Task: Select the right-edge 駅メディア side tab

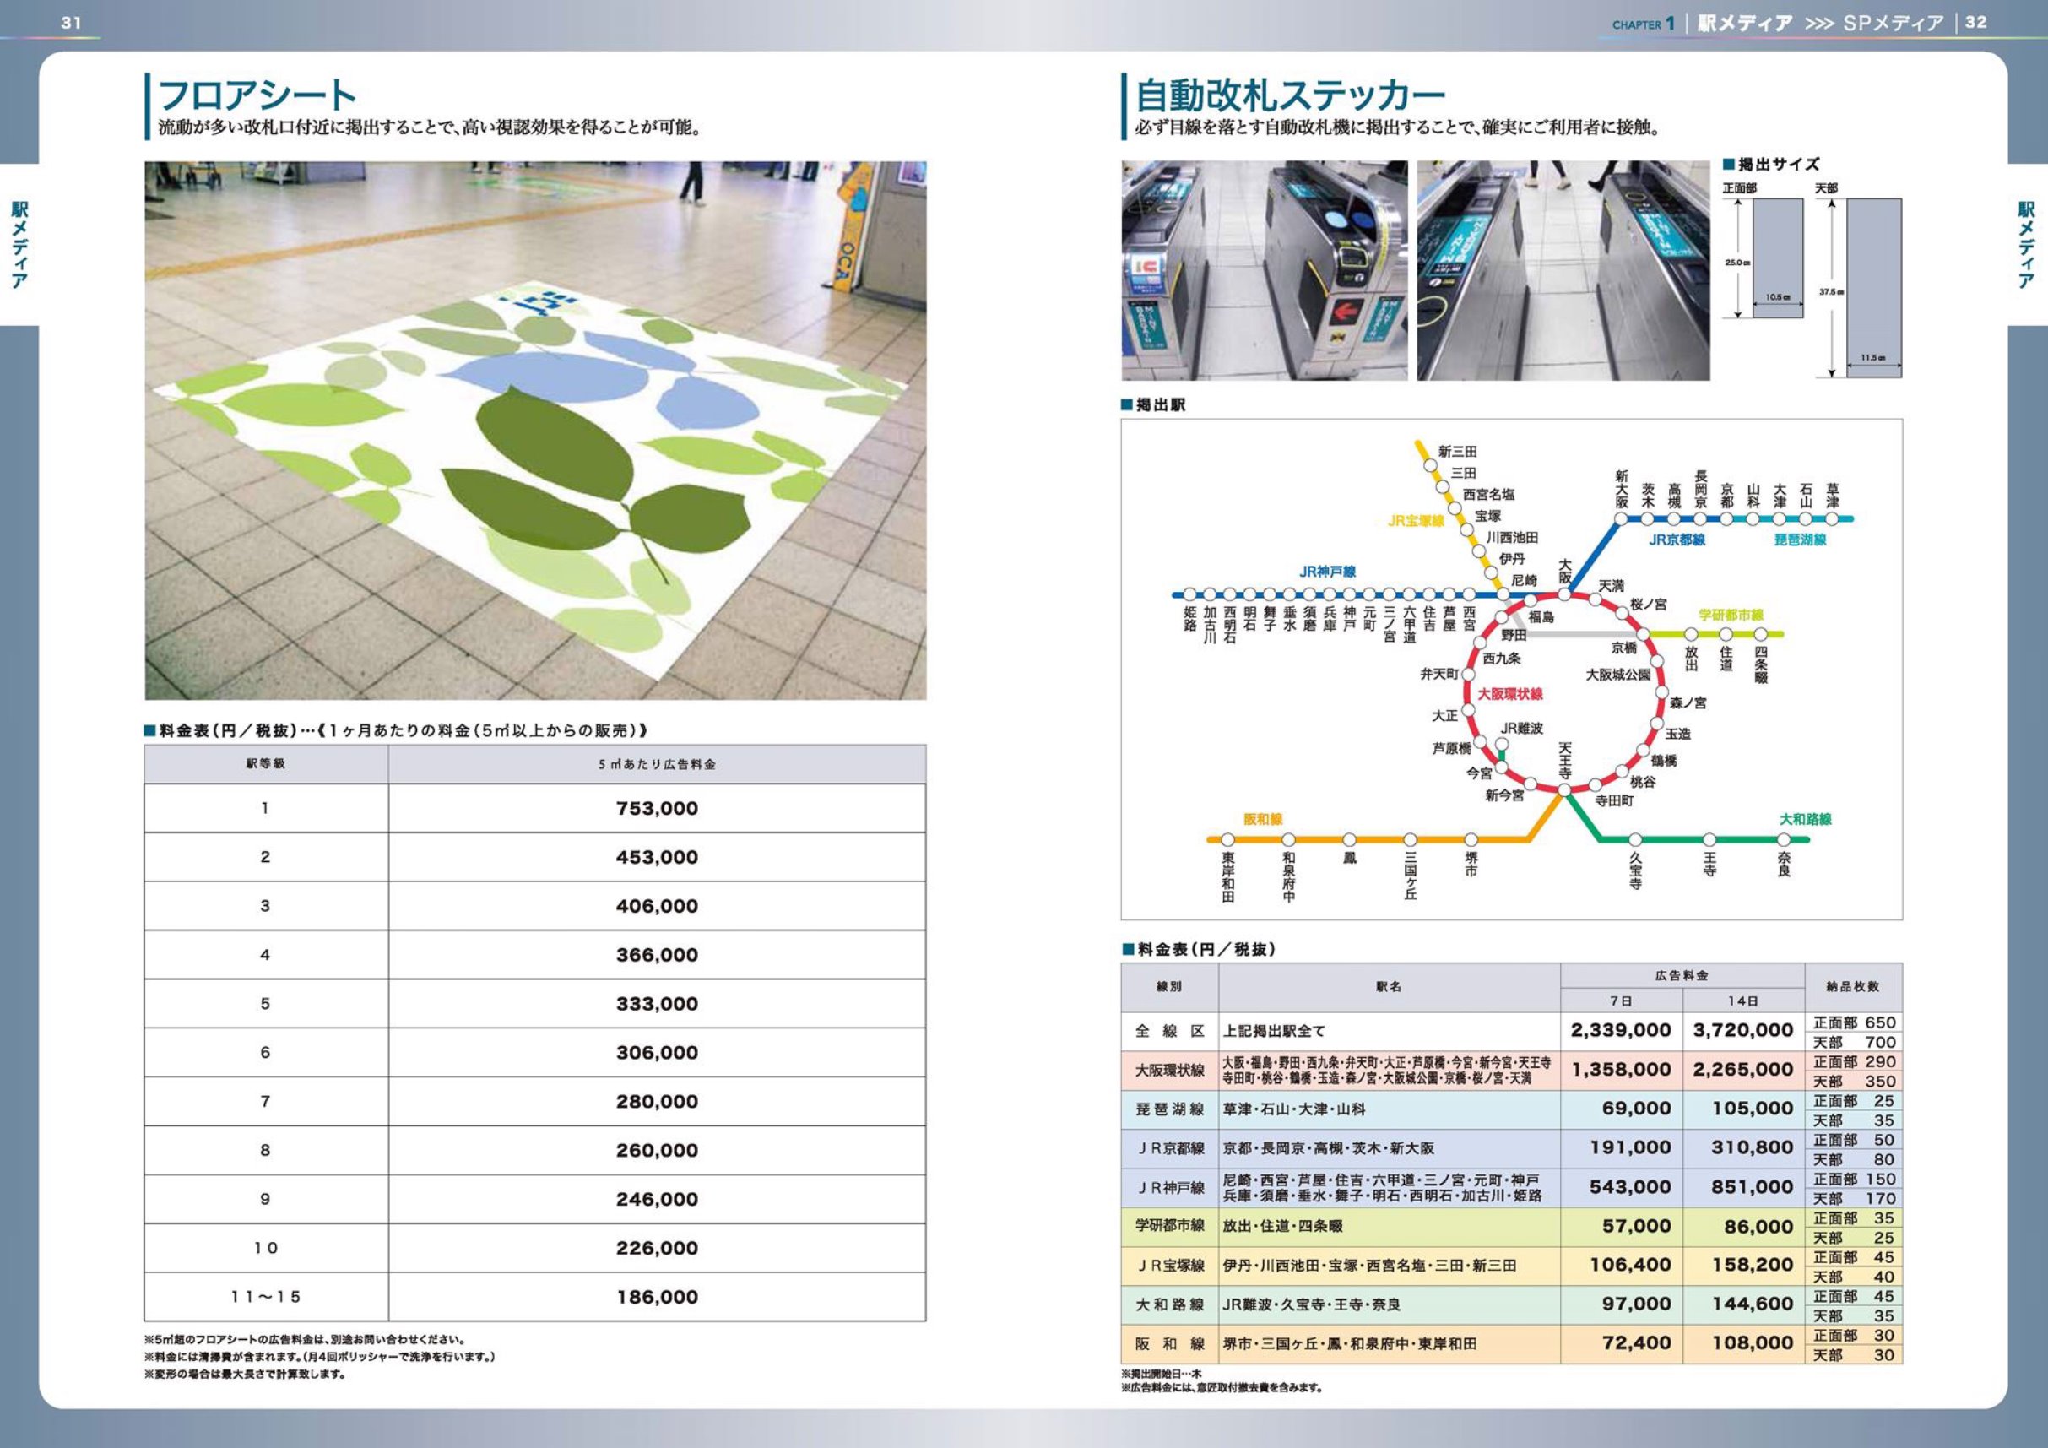Action: tap(2026, 245)
